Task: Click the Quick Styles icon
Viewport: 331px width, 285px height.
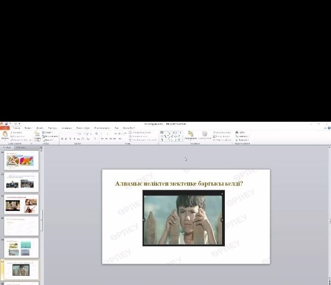Action: tap(205, 134)
